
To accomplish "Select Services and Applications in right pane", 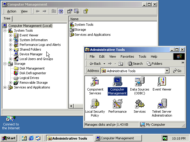I will coord(92,35).
